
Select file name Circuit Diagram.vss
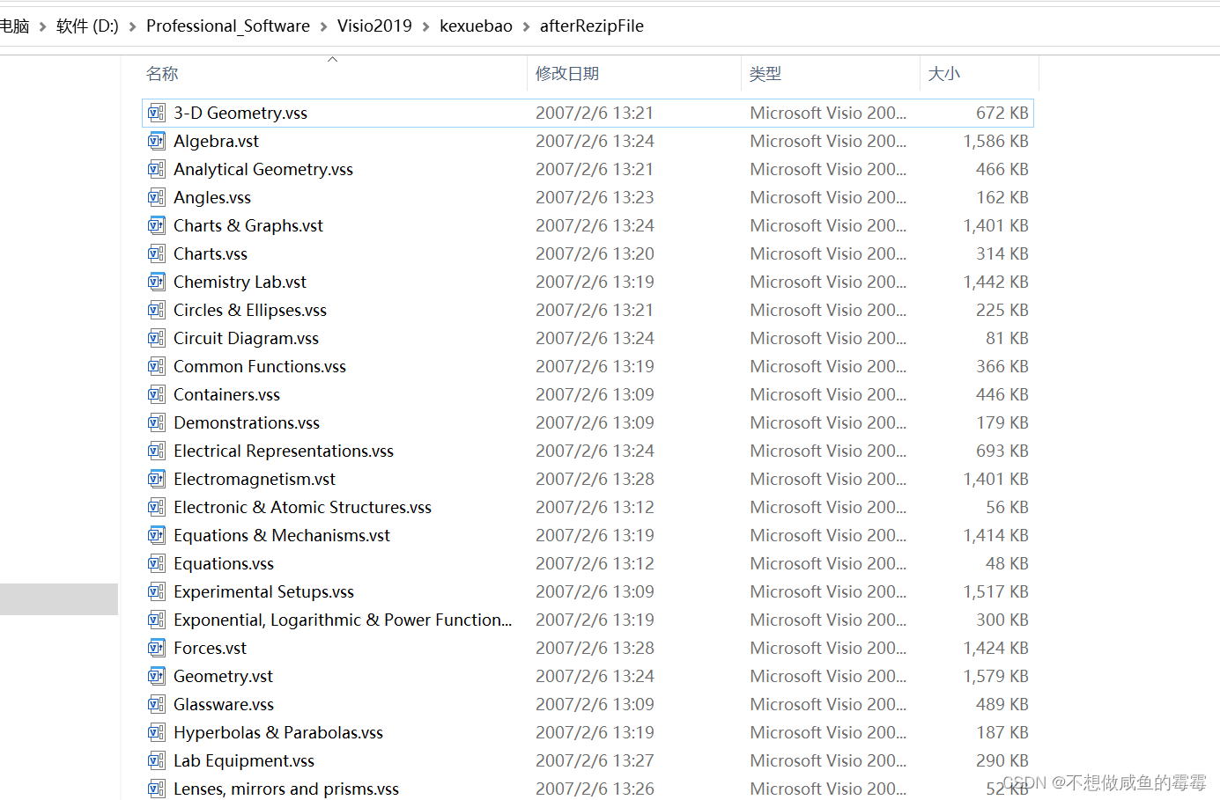point(246,338)
